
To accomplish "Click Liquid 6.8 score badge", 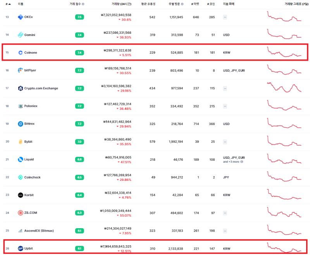I will [79, 160].
